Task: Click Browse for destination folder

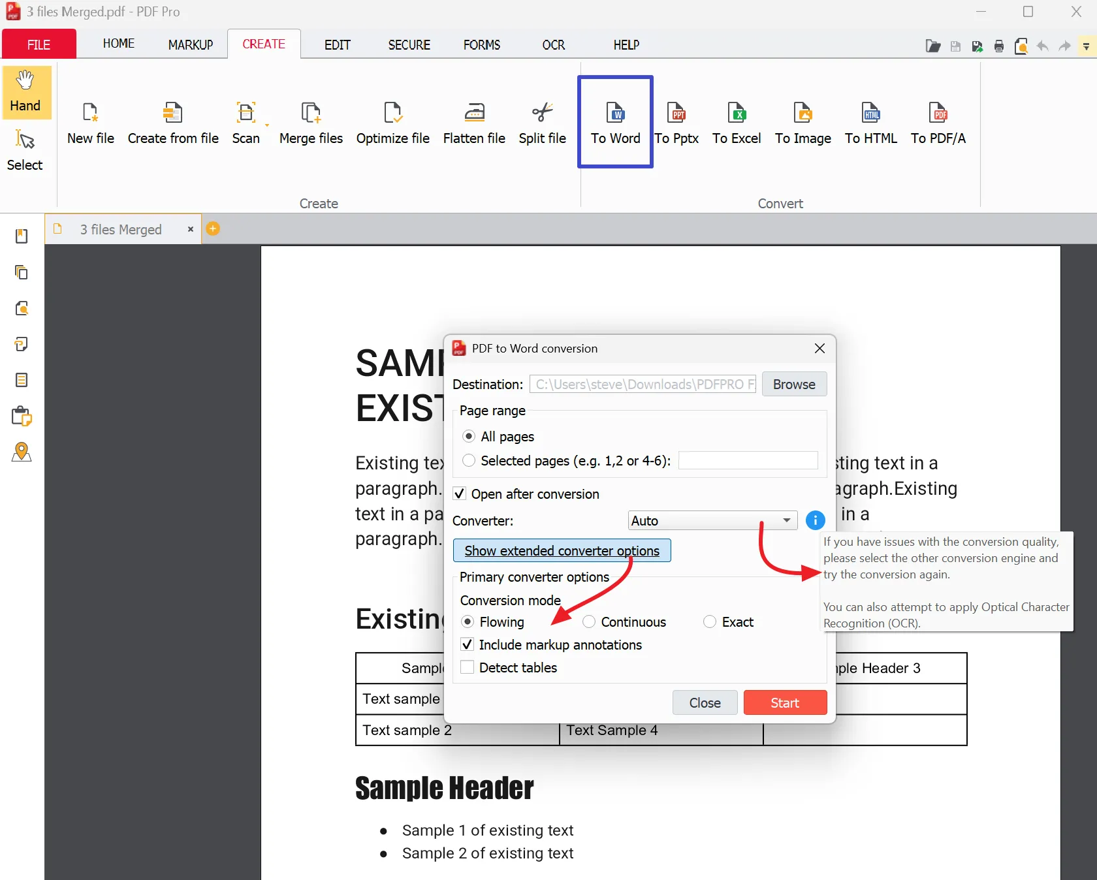Action: point(794,384)
